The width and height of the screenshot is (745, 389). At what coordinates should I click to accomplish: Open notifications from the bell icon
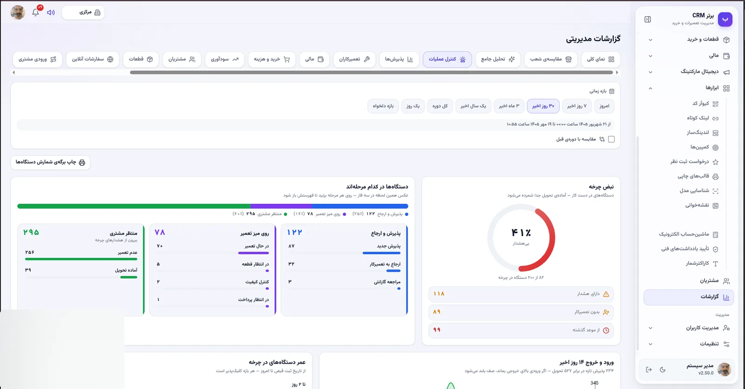click(x=35, y=13)
